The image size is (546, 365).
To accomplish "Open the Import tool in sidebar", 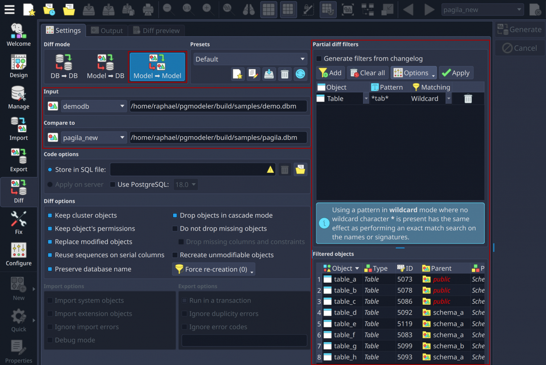I will [19, 128].
